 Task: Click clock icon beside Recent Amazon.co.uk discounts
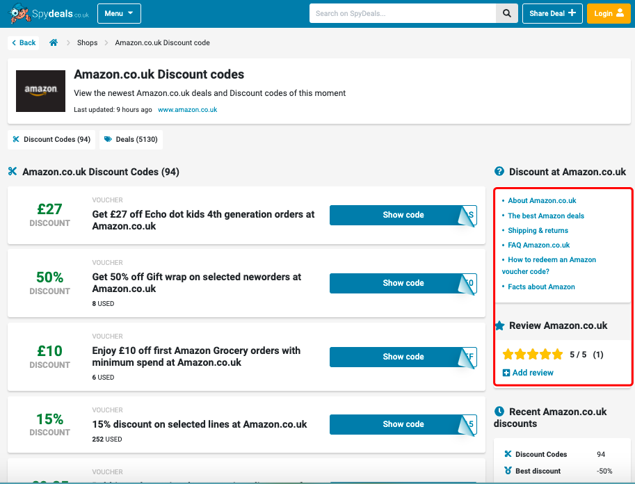tap(499, 412)
